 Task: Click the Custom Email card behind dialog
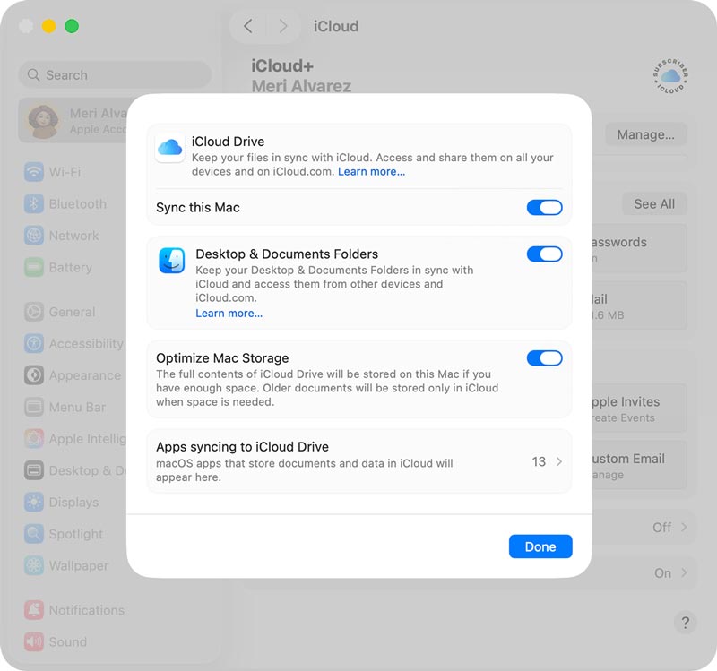pyautogui.click(x=639, y=465)
